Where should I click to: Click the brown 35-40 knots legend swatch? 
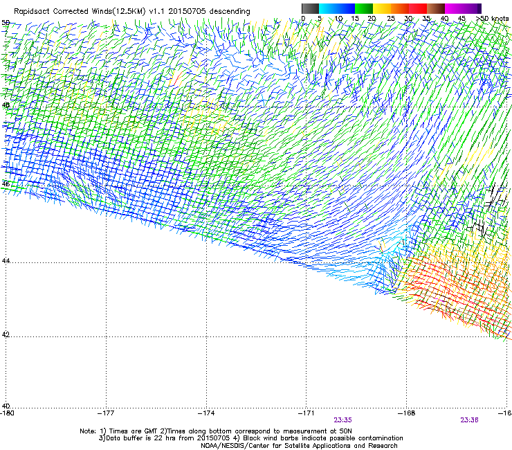[436, 8]
